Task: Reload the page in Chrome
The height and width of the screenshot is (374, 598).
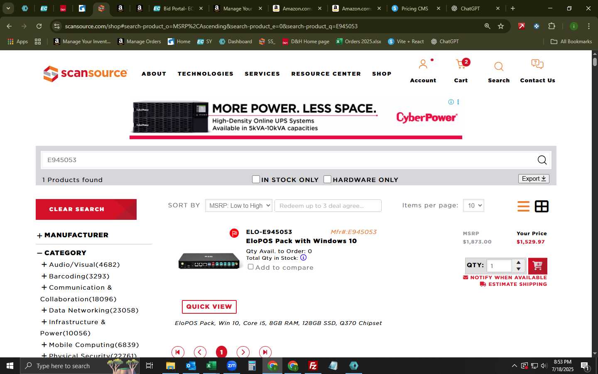Action: [39, 26]
